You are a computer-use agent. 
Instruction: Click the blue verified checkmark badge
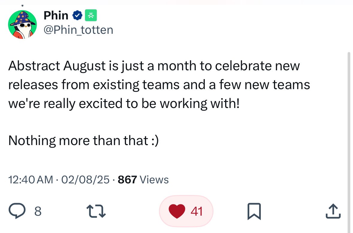pyautogui.click(x=77, y=15)
